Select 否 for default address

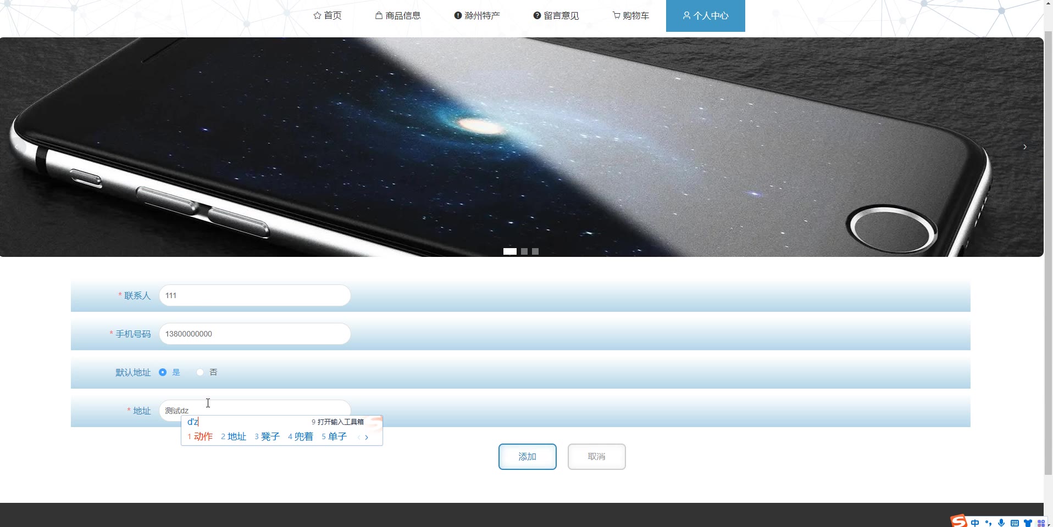207,372
